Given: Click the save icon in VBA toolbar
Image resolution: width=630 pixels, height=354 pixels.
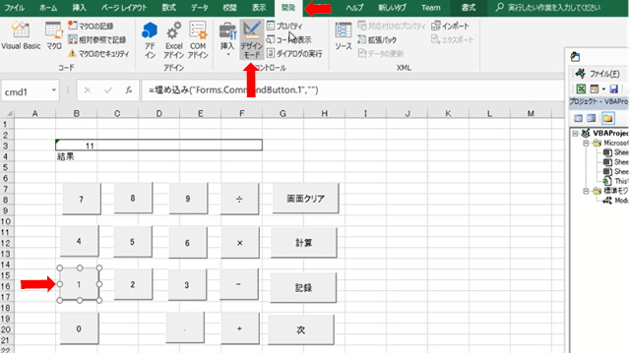Looking at the screenshot, I should tap(613, 88).
